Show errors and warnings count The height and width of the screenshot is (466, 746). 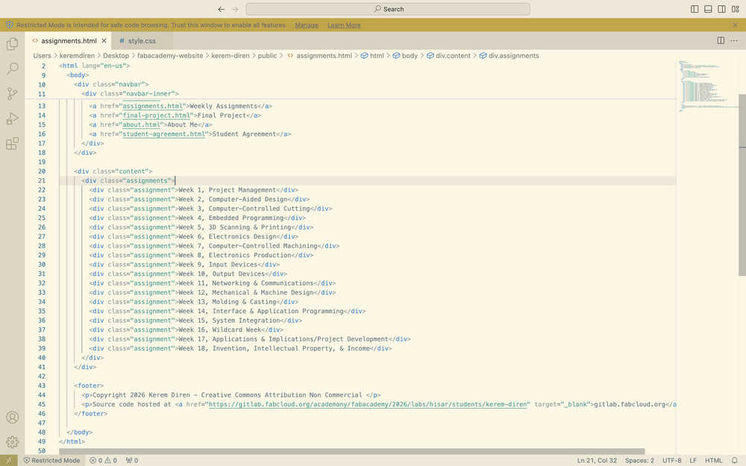103,460
